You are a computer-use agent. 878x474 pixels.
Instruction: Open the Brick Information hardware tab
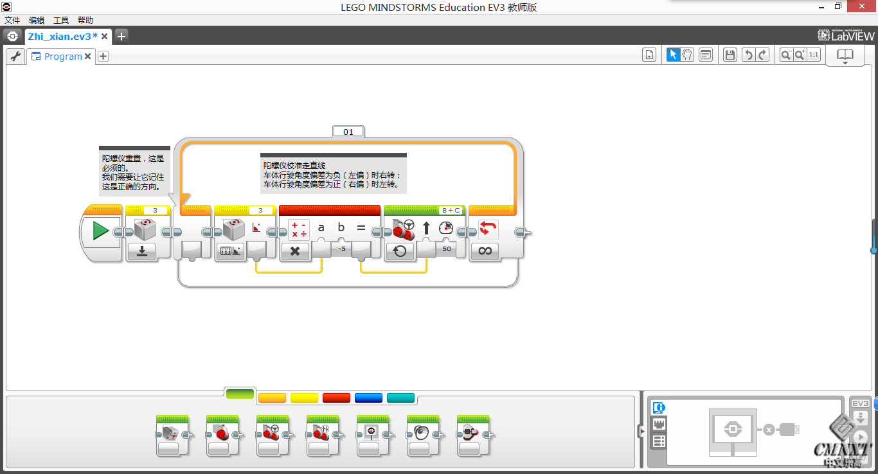coord(658,407)
